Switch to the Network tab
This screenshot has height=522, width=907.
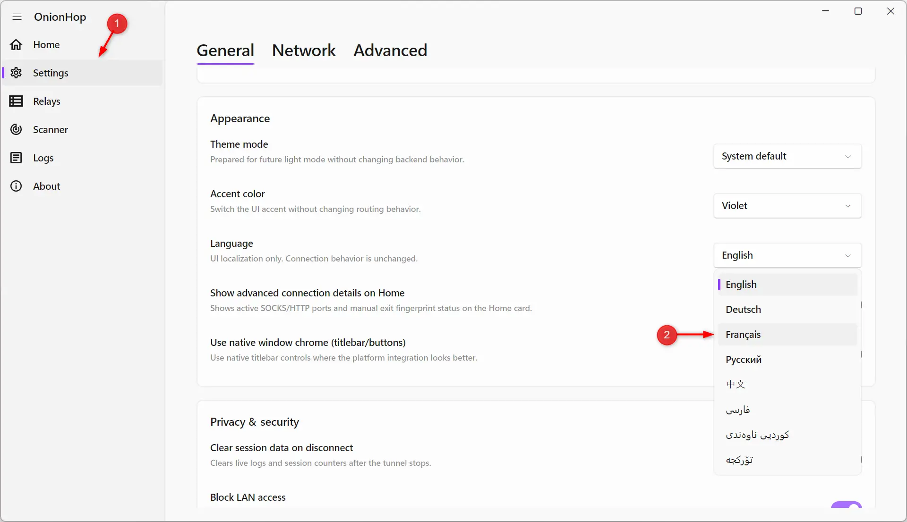coord(304,51)
